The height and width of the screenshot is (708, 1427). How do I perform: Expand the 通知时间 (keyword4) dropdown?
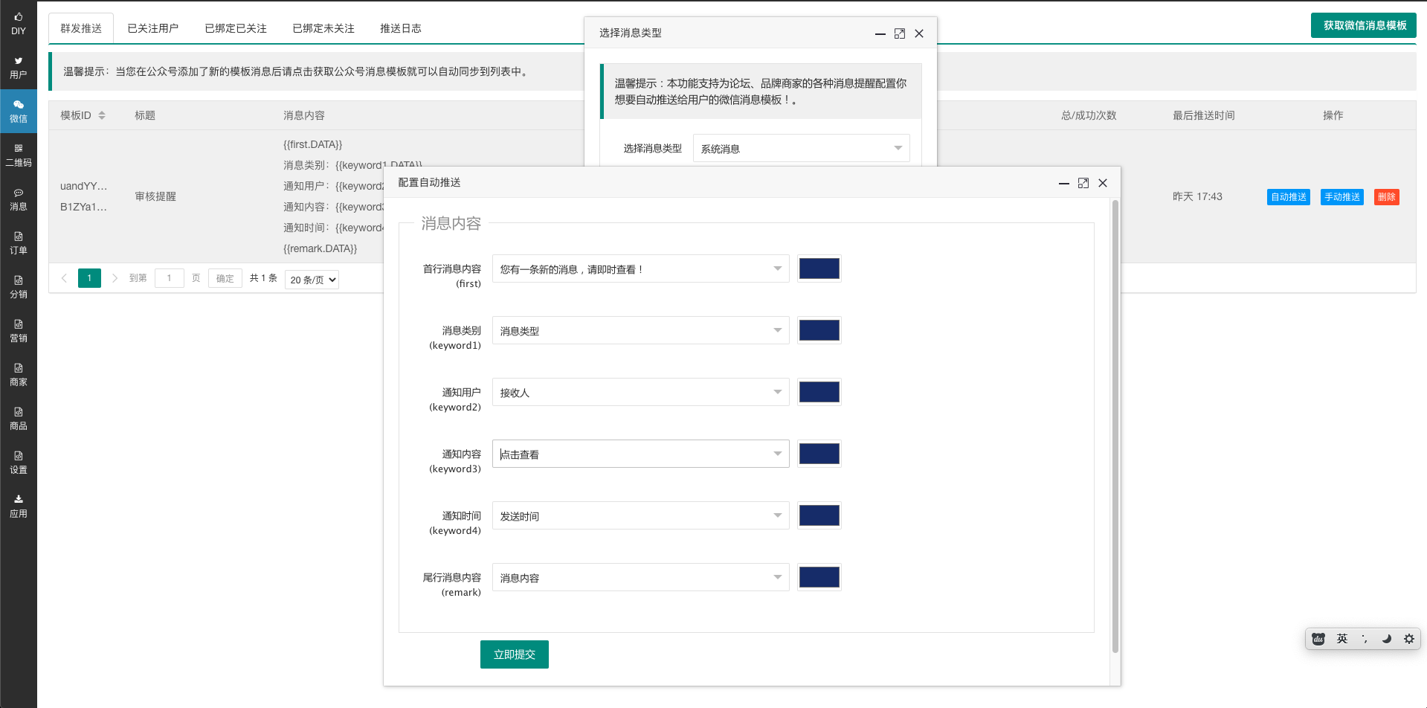(x=640, y=515)
